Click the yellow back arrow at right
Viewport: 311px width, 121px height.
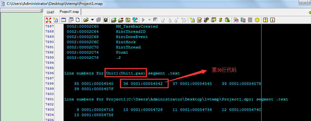tap(309, 13)
